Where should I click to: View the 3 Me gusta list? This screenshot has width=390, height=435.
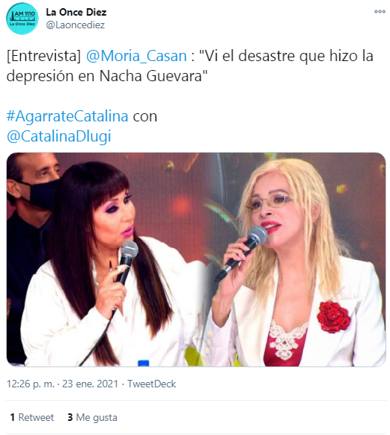click(92, 417)
